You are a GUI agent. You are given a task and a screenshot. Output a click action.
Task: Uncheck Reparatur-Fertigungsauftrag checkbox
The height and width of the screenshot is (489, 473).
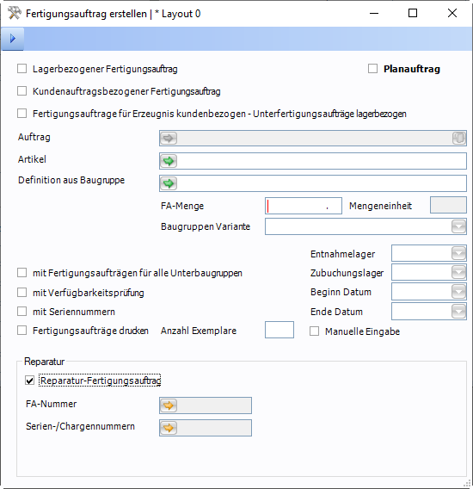click(29, 381)
